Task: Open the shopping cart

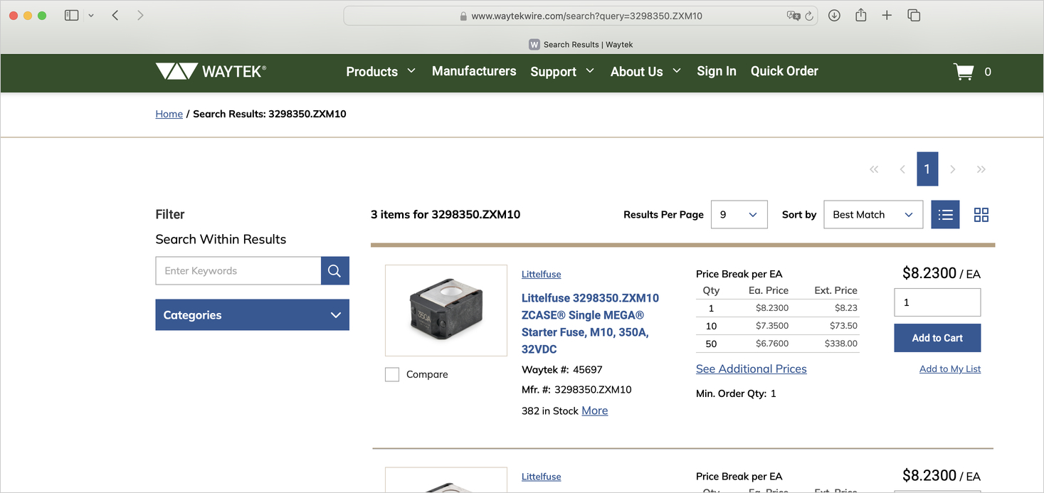Action: pos(962,71)
